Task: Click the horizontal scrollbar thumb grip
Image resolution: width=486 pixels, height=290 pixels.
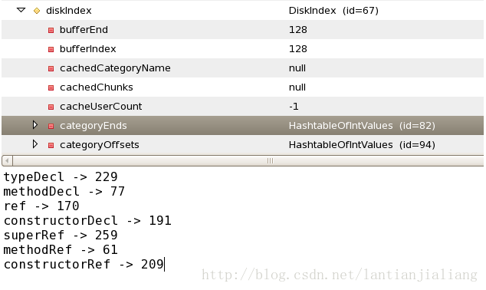Action: pos(271,160)
